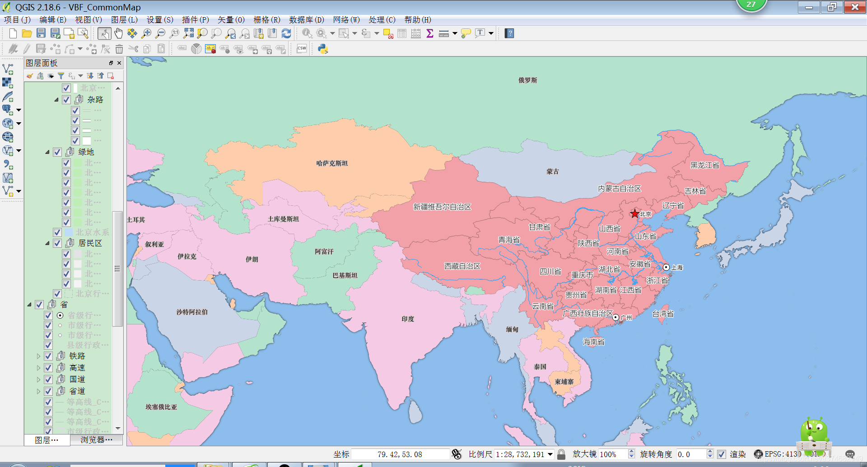This screenshot has height=467, width=867.
Task: Open the 图层 menu
Action: coord(124,20)
